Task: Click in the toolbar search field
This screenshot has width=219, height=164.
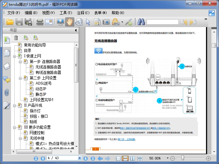Action: (x=163, y=22)
